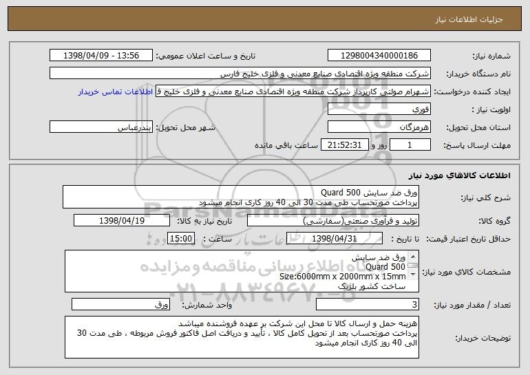The width and height of the screenshot is (530, 375).
Task: Click the label توضیحات خریدار
Action: (x=483, y=338)
